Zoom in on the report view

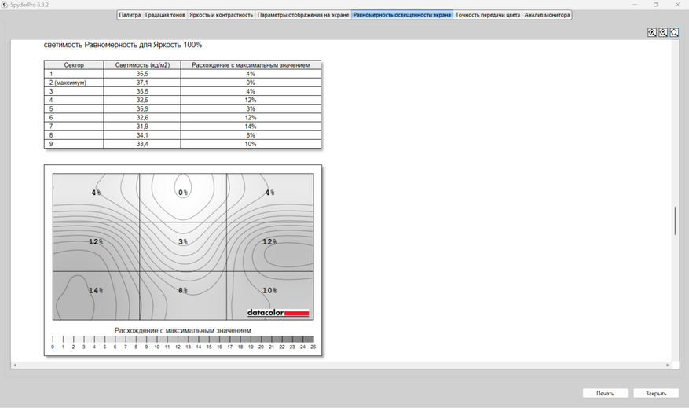point(652,32)
